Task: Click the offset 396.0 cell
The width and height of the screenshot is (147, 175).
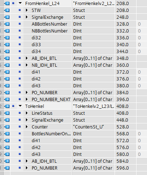Action: click(x=122, y=100)
